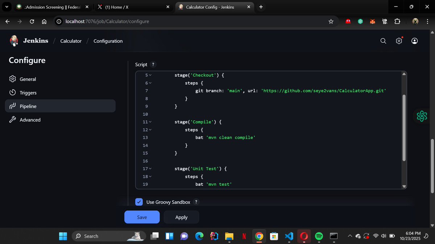Bookmark this page with the star icon
This screenshot has height=244, width=435.
331,21
